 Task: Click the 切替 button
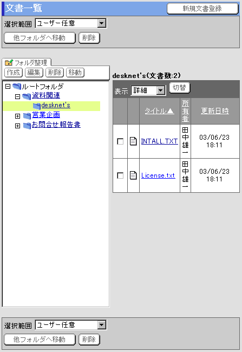click(x=180, y=88)
